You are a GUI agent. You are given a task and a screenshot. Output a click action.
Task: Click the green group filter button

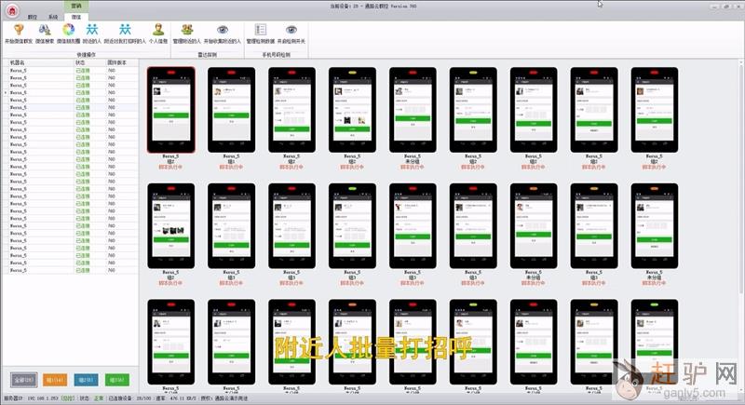116,380
